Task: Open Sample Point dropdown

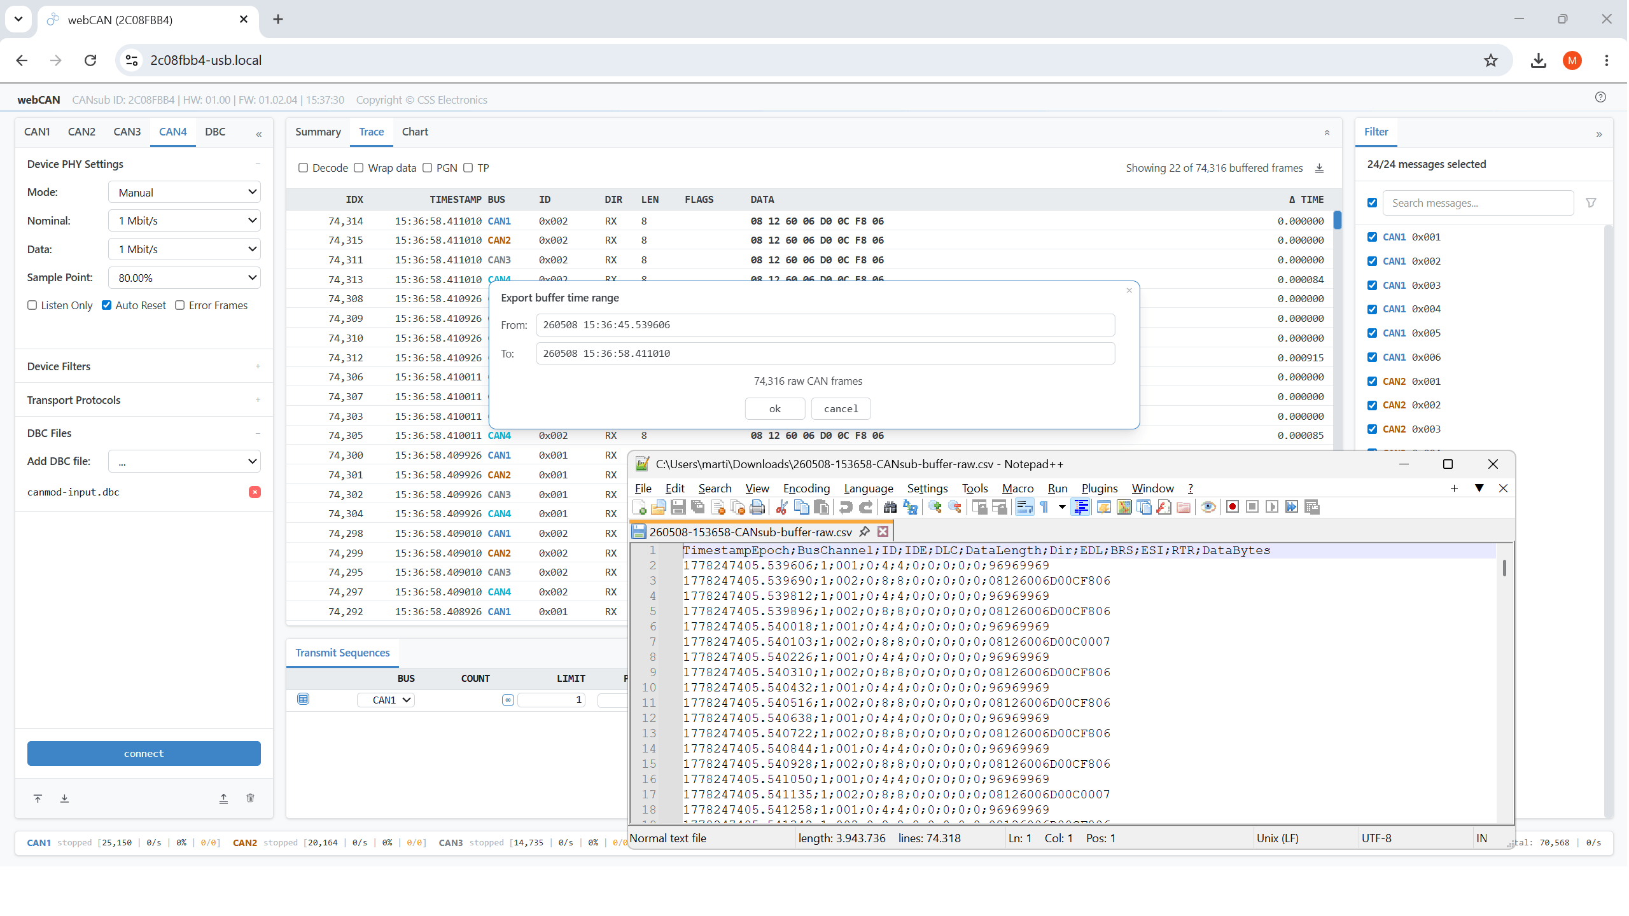Action: [x=185, y=278]
